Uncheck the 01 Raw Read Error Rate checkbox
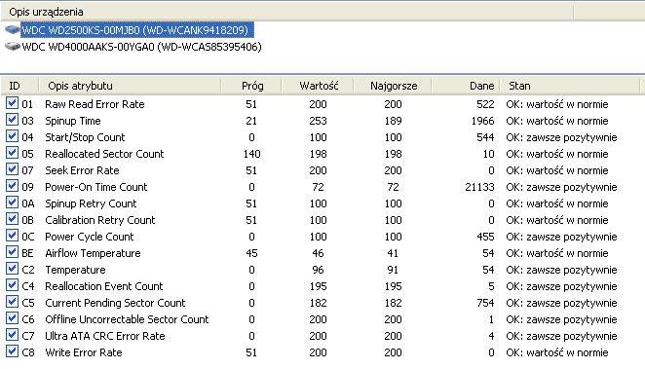 tap(12, 103)
